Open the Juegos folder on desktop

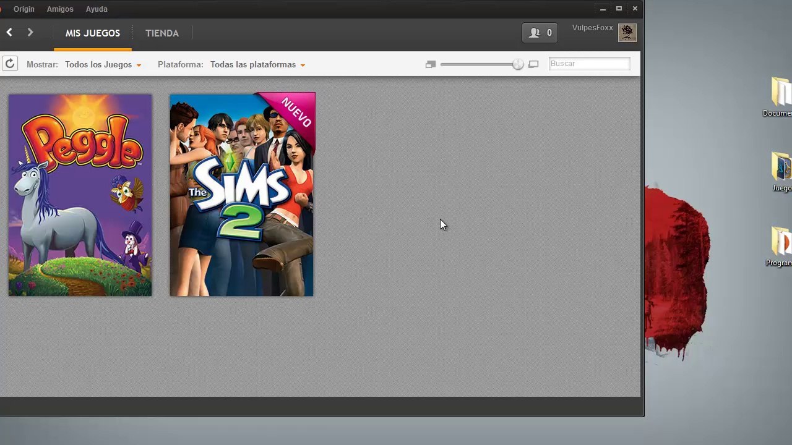click(781, 172)
